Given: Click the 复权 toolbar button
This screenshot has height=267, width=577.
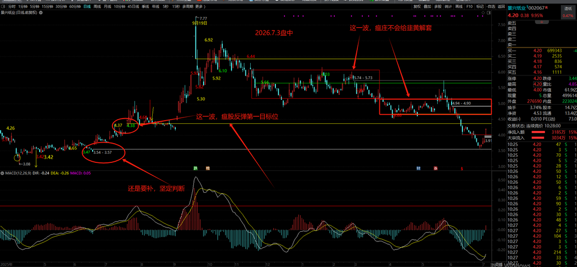Looking at the screenshot, I should coord(417,6).
